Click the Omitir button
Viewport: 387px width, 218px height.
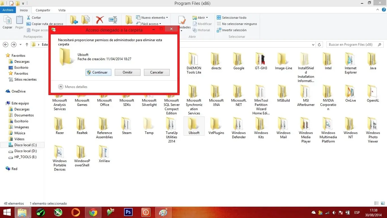[x=127, y=72]
